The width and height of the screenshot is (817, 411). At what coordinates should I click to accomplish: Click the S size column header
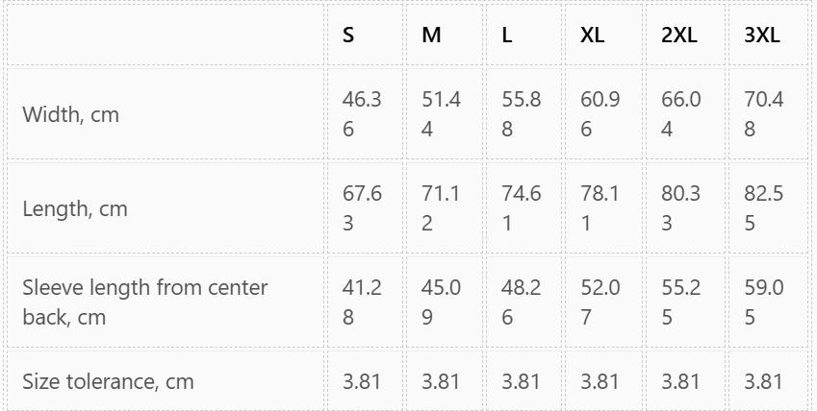coord(348,36)
